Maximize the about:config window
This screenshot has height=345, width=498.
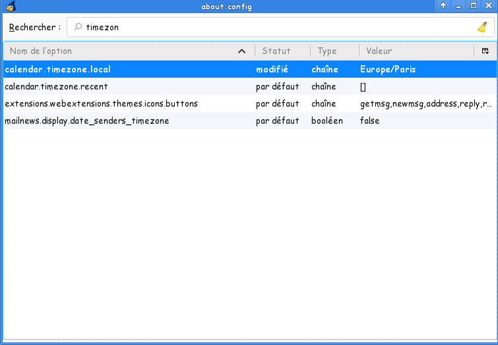[x=473, y=6]
